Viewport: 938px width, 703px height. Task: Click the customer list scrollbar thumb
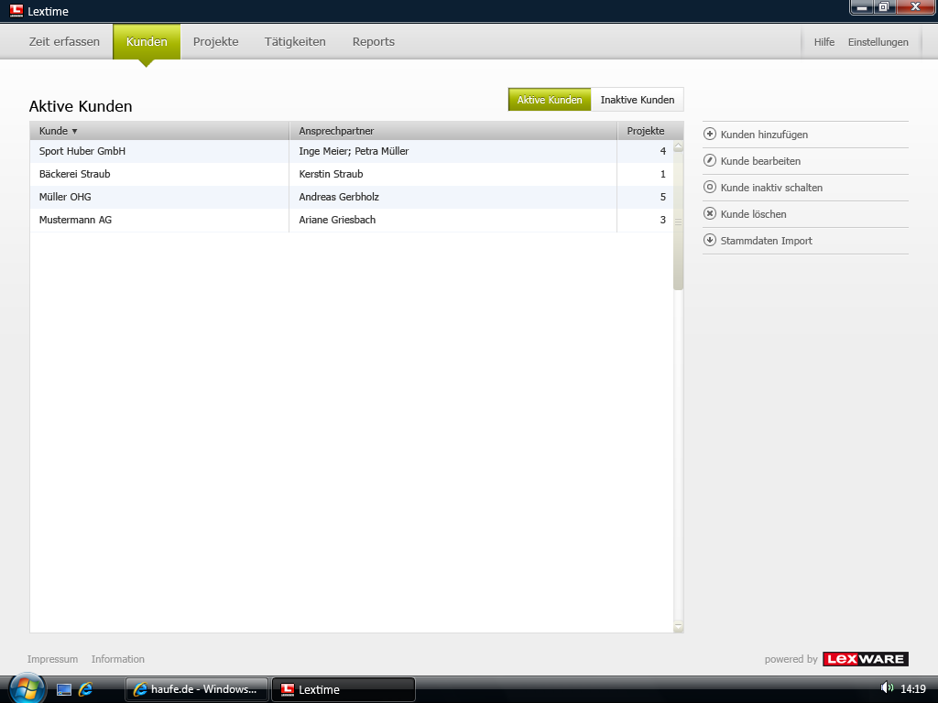679,221
